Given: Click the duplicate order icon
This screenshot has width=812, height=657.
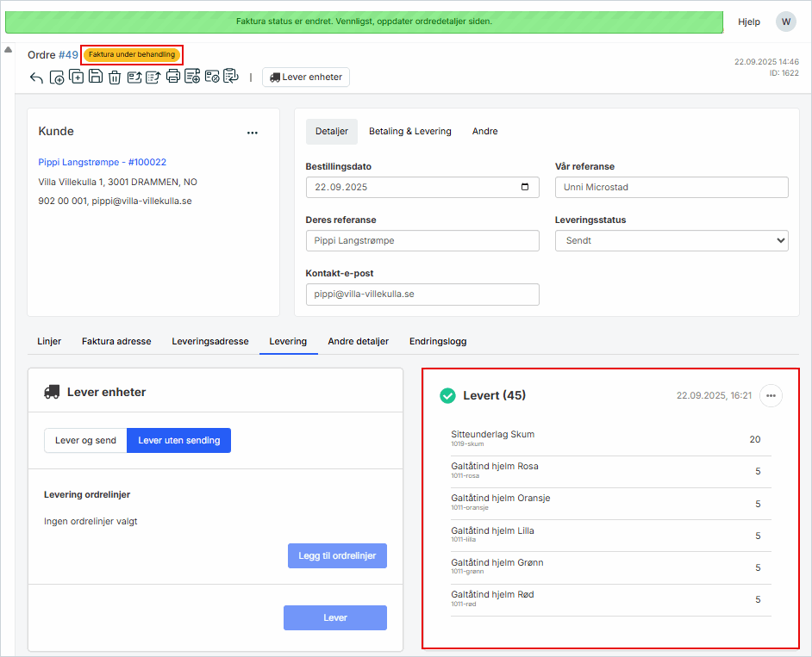Looking at the screenshot, I should coord(77,77).
